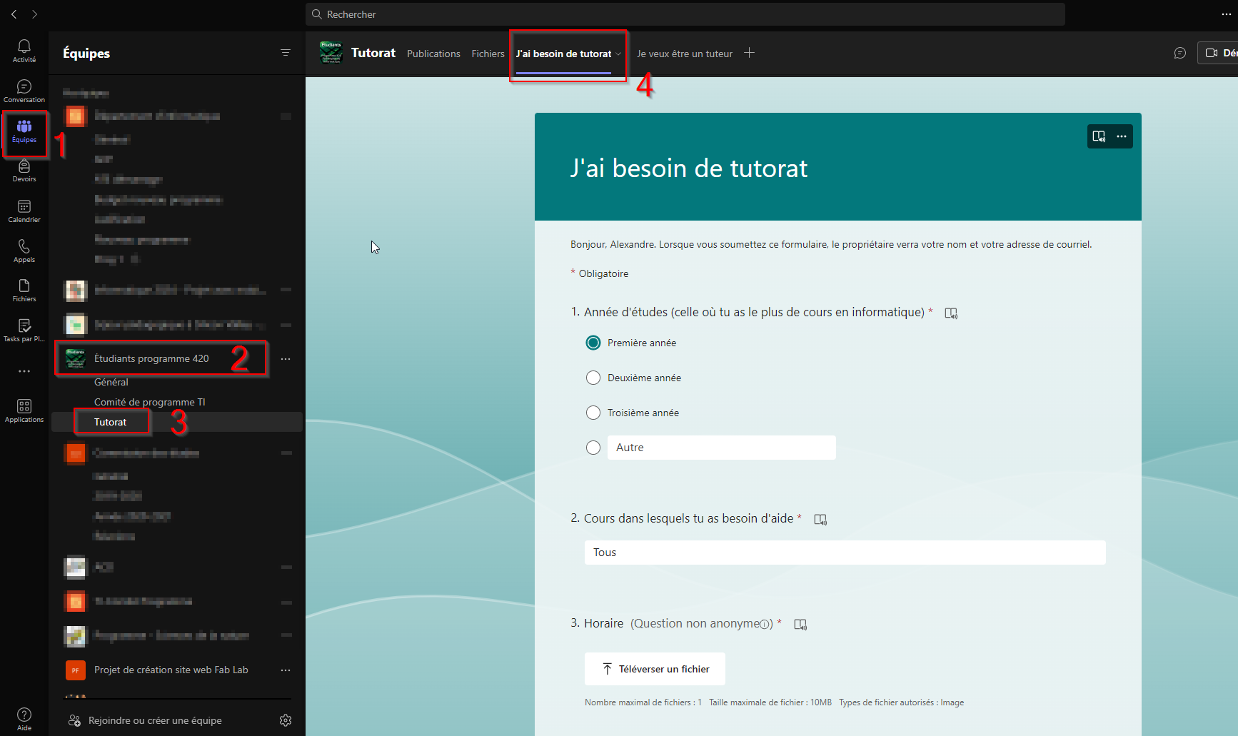The height and width of the screenshot is (736, 1238).
Task: Open Tasks par Planner icon
Action: point(24,331)
